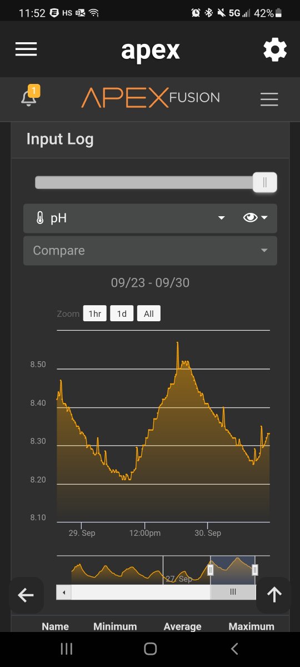Tap the Android recent apps button

click(66, 649)
